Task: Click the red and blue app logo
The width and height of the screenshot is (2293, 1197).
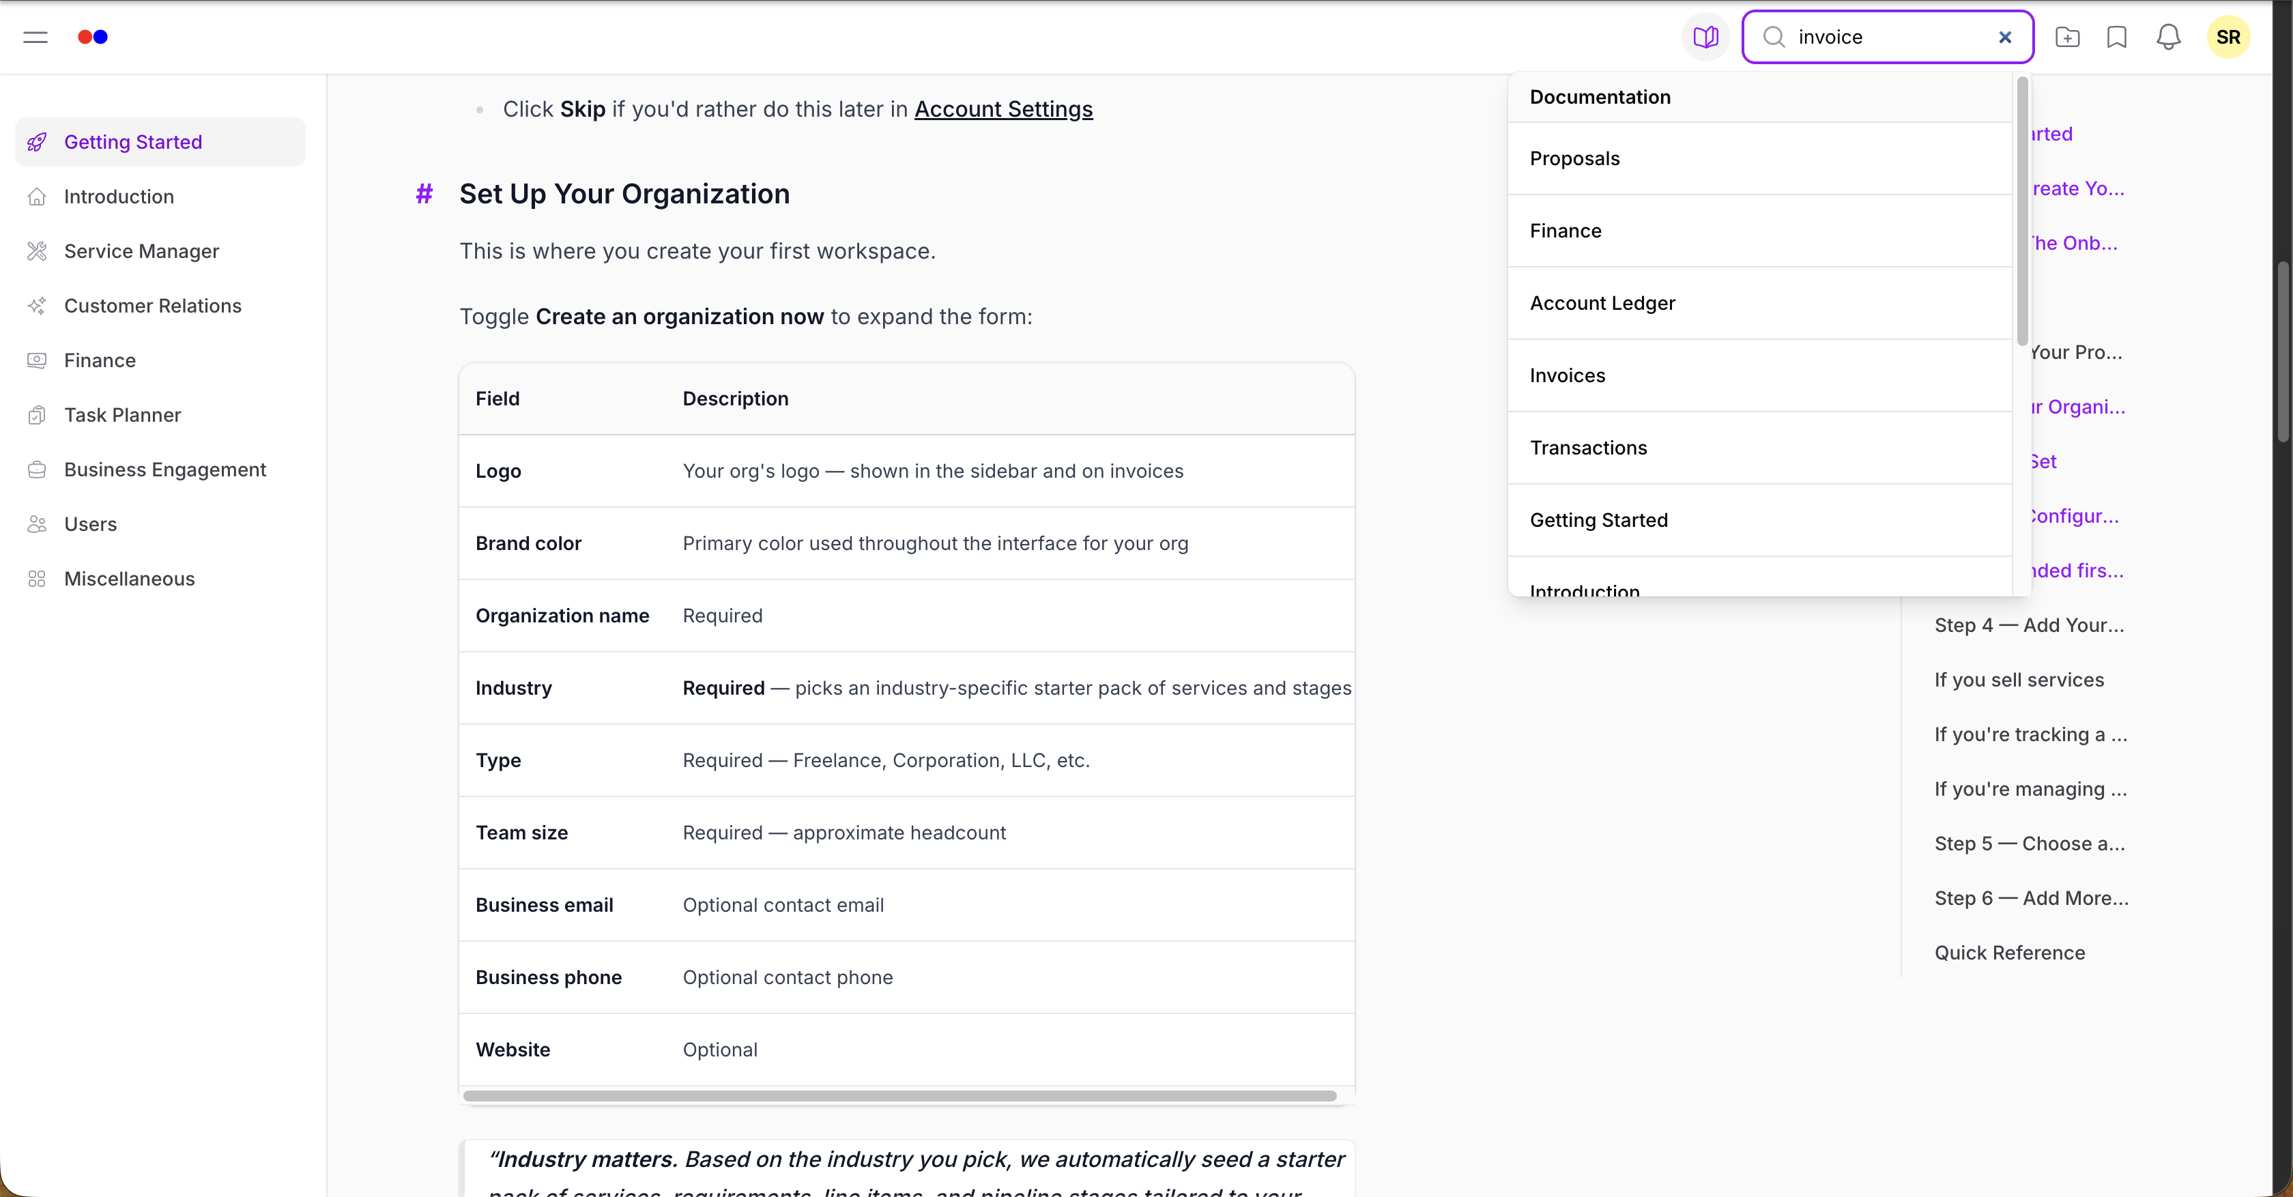Action: [x=93, y=38]
